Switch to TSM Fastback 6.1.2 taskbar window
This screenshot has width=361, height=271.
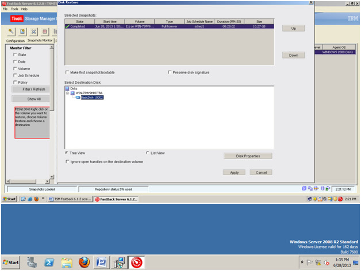pos(70,199)
